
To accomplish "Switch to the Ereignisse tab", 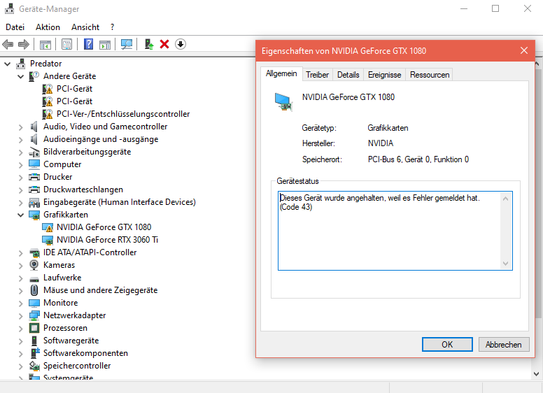I will [384, 75].
